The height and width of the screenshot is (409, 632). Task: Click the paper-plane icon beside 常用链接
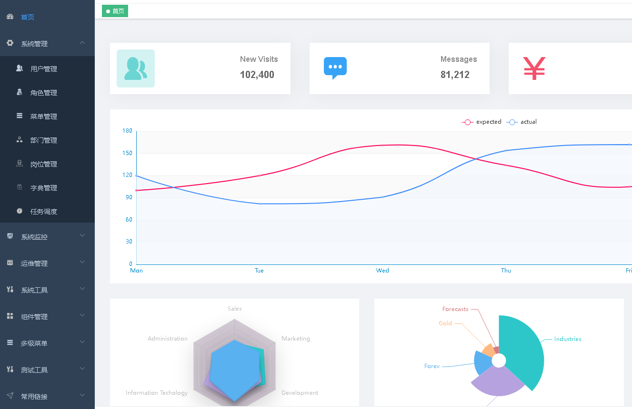coord(10,396)
